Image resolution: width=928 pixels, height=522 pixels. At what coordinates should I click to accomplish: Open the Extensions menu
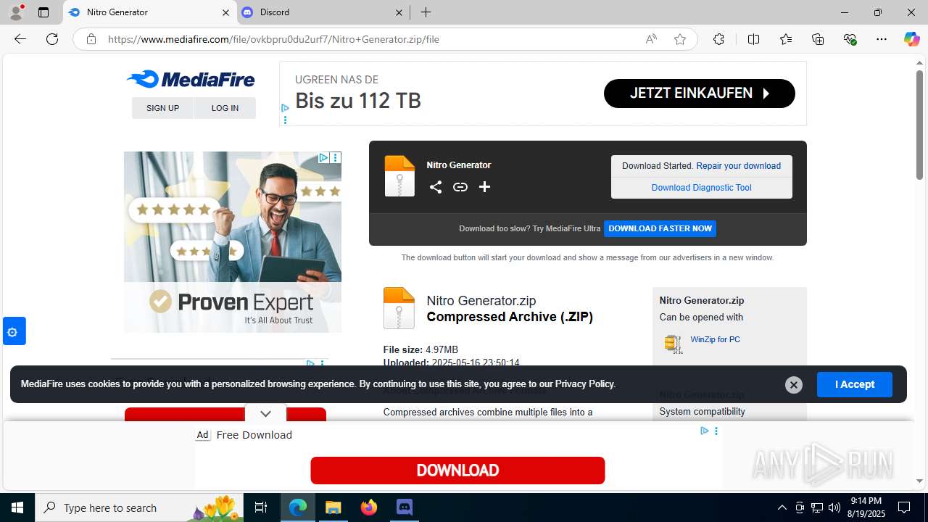coord(718,39)
